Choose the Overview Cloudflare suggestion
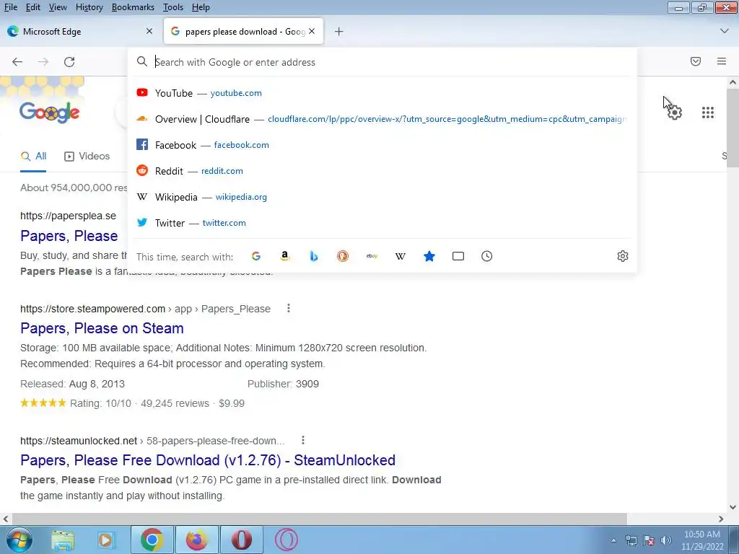The width and height of the screenshot is (739, 554). 382,119
